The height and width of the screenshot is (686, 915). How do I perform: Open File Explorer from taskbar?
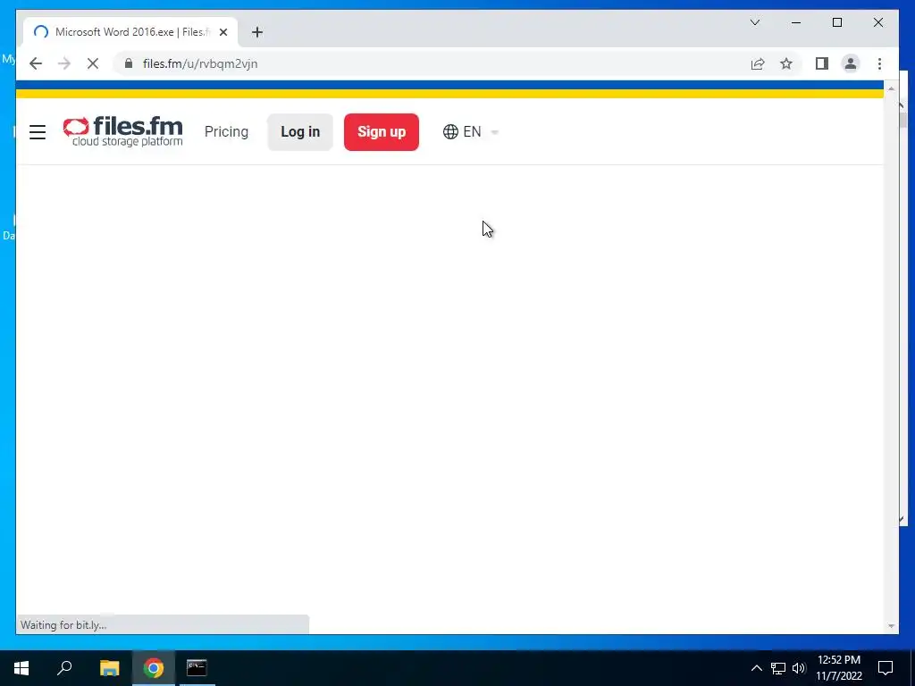coord(109,668)
